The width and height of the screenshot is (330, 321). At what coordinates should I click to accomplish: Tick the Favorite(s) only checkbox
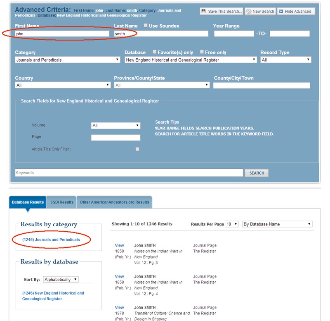154,52
